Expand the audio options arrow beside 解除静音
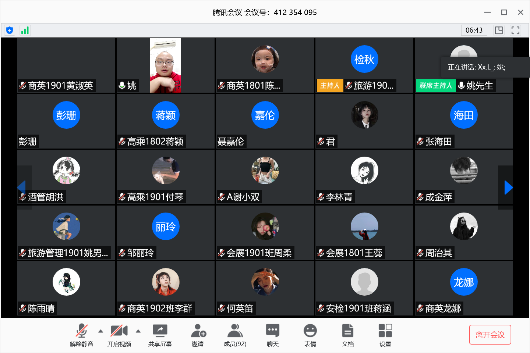 click(100, 331)
